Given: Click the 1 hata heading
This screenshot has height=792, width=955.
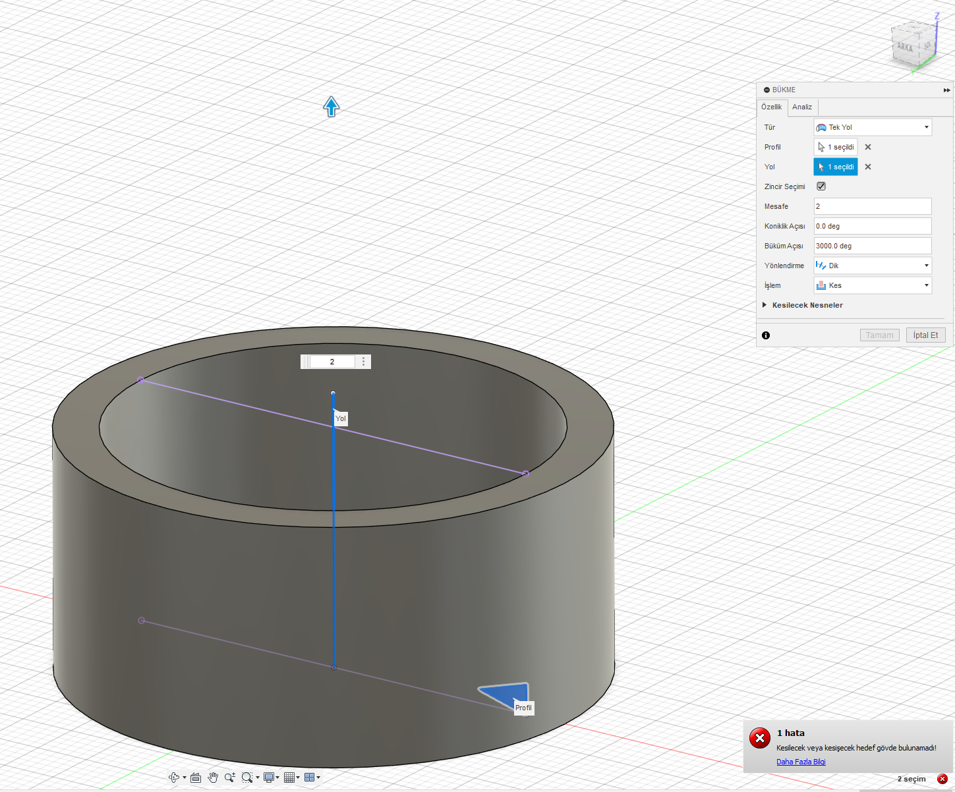Looking at the screenshot, I should (x=790, y=733).
